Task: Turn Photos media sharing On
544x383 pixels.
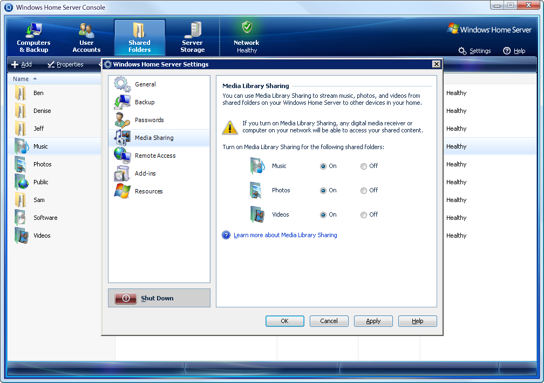Action: click(x=323, y=191)
